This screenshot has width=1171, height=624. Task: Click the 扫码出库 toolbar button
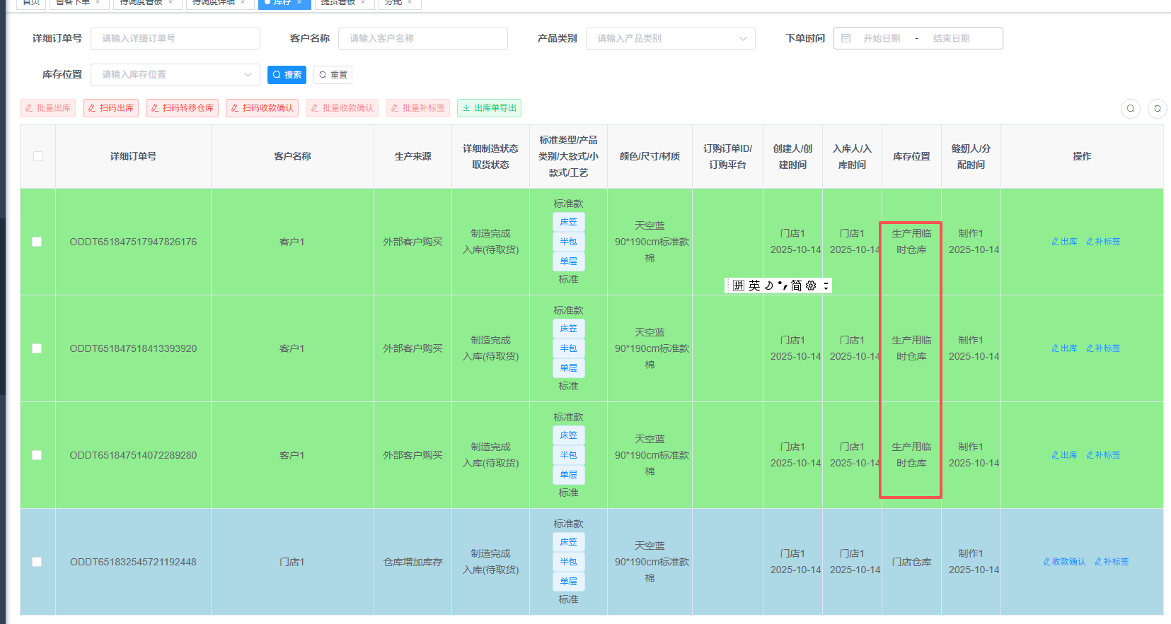110,108
